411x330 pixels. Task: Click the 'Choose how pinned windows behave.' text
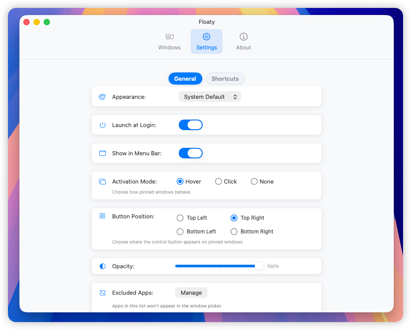coord(152,192)
